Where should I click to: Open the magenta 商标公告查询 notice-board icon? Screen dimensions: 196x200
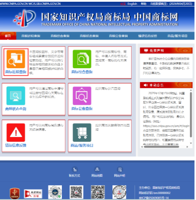82,96
